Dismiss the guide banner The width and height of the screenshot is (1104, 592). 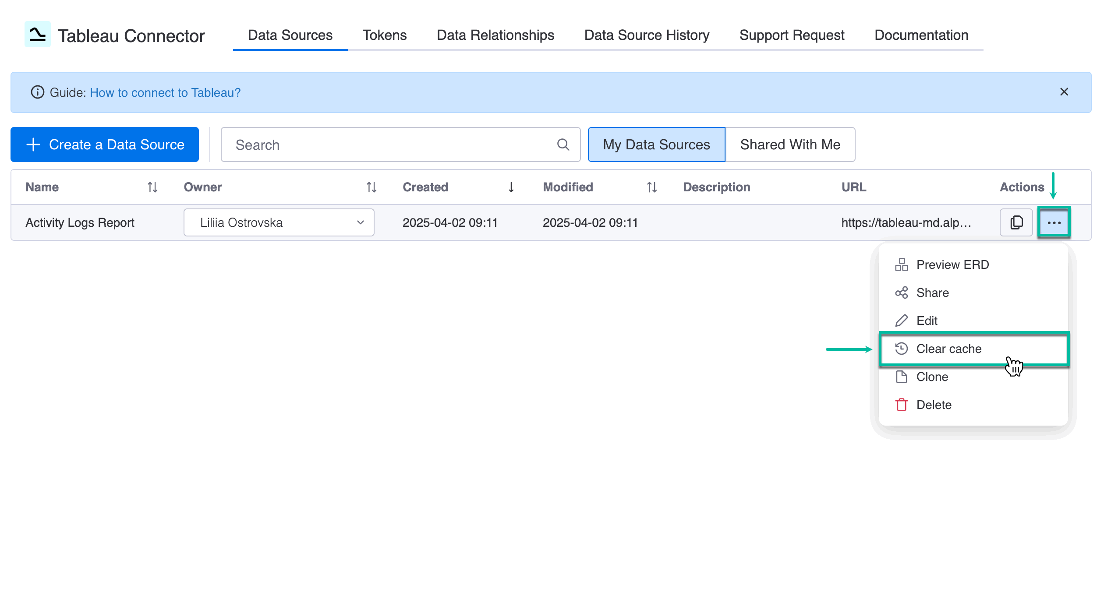(1064, 92)
